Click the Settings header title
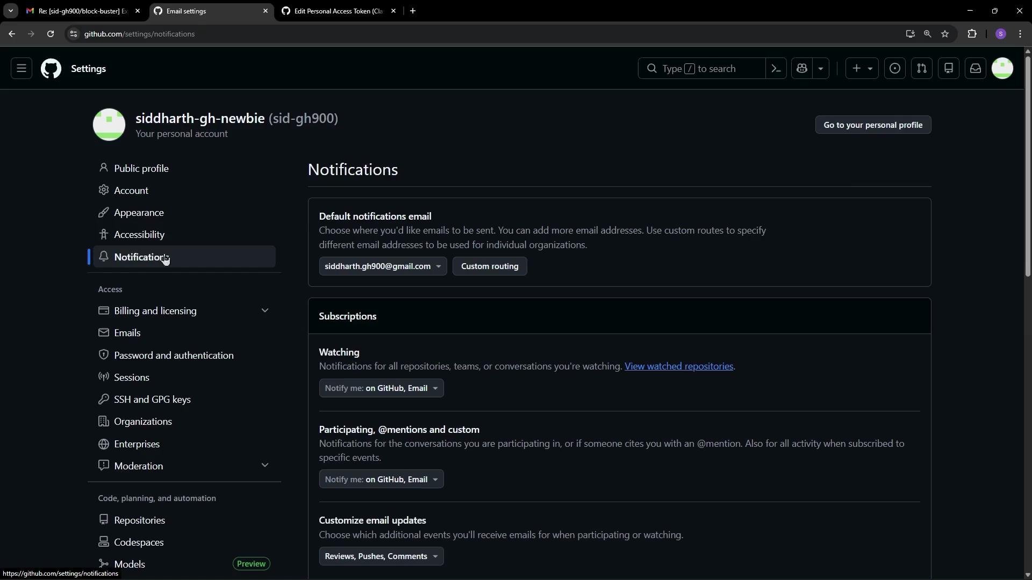Viewport: 1032px width, 580px height. coord(88,69)
